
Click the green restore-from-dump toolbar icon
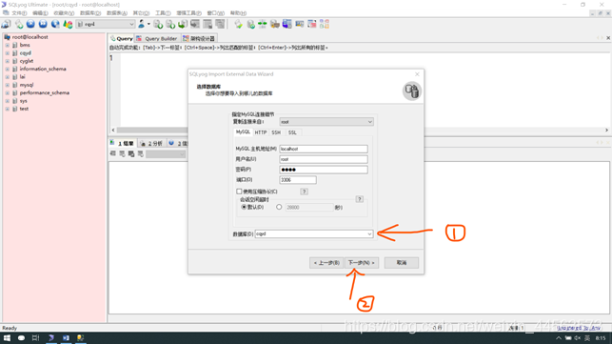[183, 24]
